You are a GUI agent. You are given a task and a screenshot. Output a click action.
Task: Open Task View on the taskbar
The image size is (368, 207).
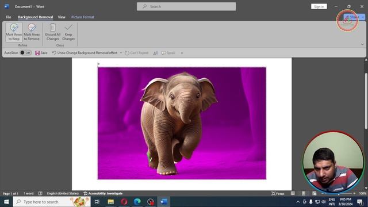(97, 202)
